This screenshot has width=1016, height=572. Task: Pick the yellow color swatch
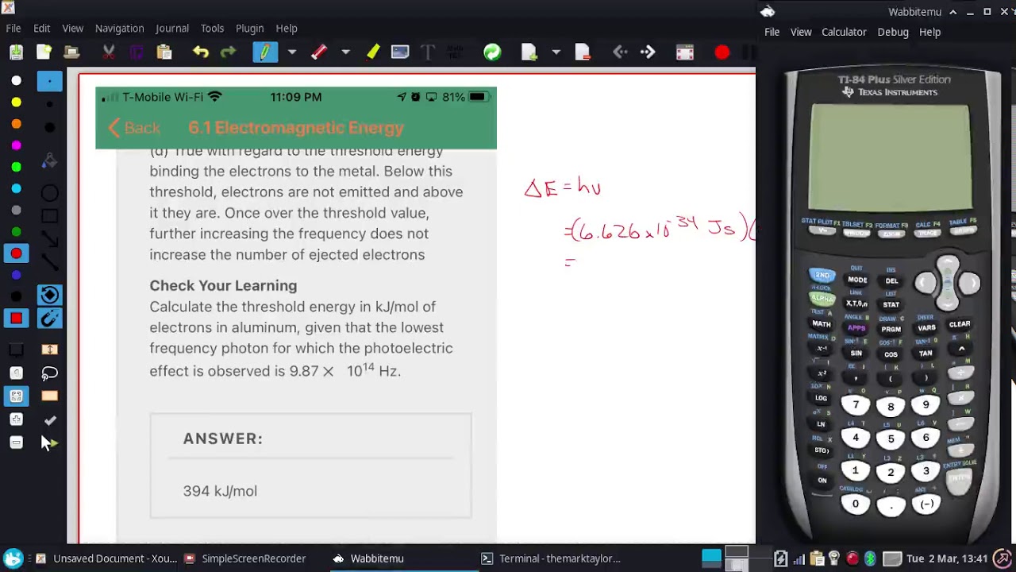click(x=16, y=102)
